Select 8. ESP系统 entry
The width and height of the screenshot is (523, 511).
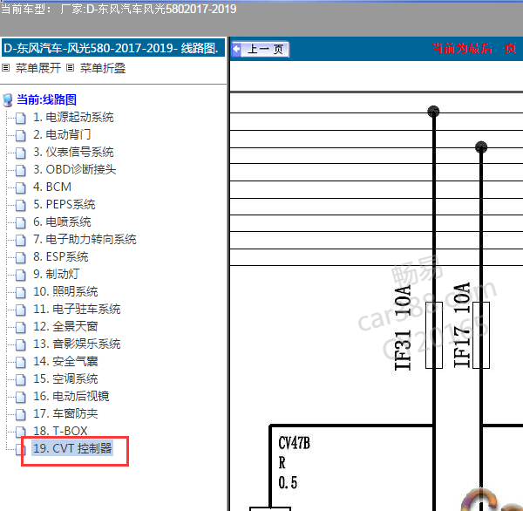tap(60, 256)
